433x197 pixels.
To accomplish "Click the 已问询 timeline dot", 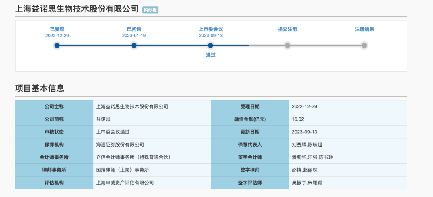I will (134, 46).
